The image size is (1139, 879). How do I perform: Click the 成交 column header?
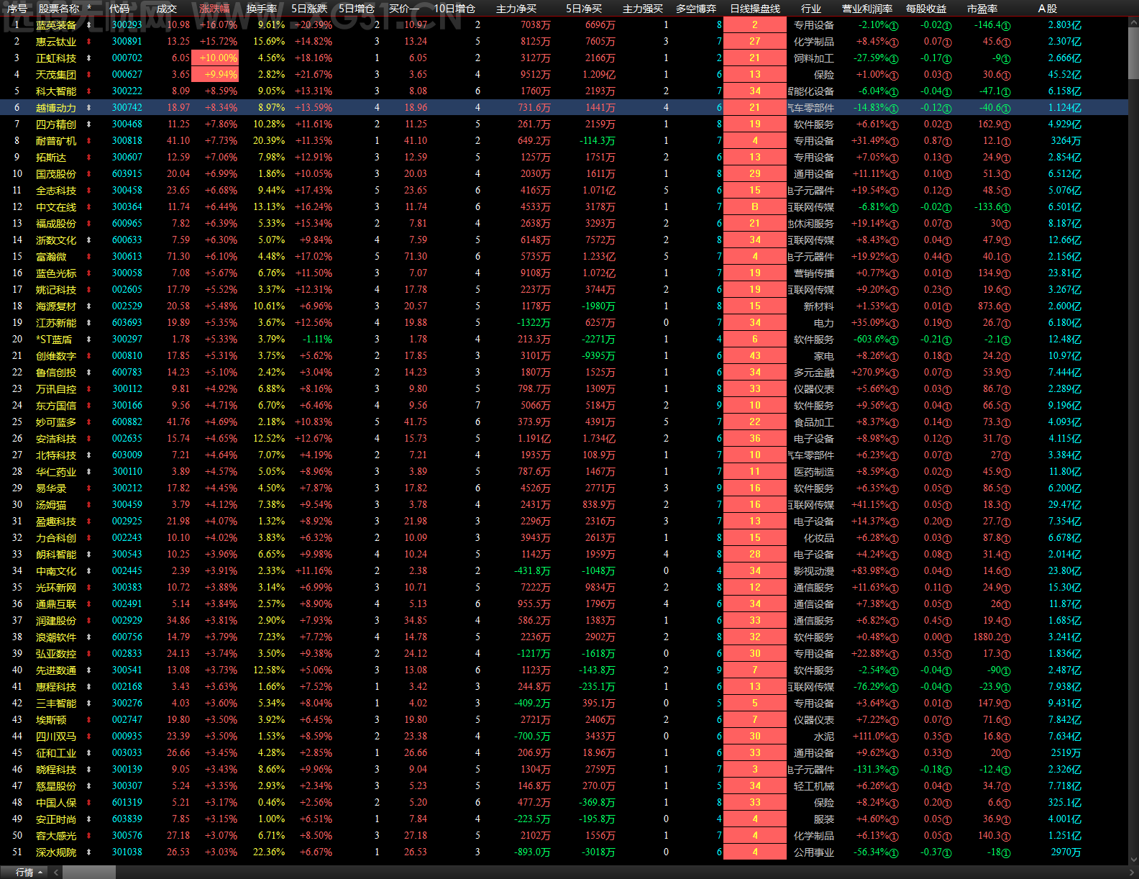point(166,9)
